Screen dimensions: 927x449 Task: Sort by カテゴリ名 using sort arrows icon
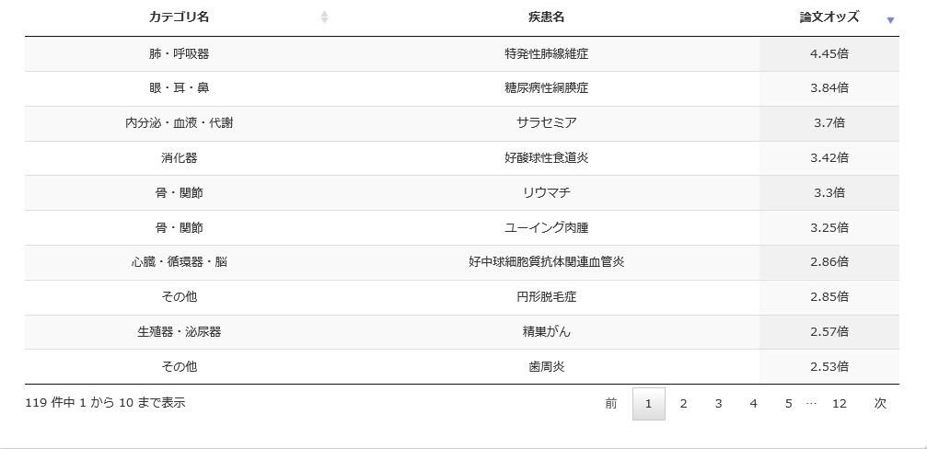(x=324, y=17)
